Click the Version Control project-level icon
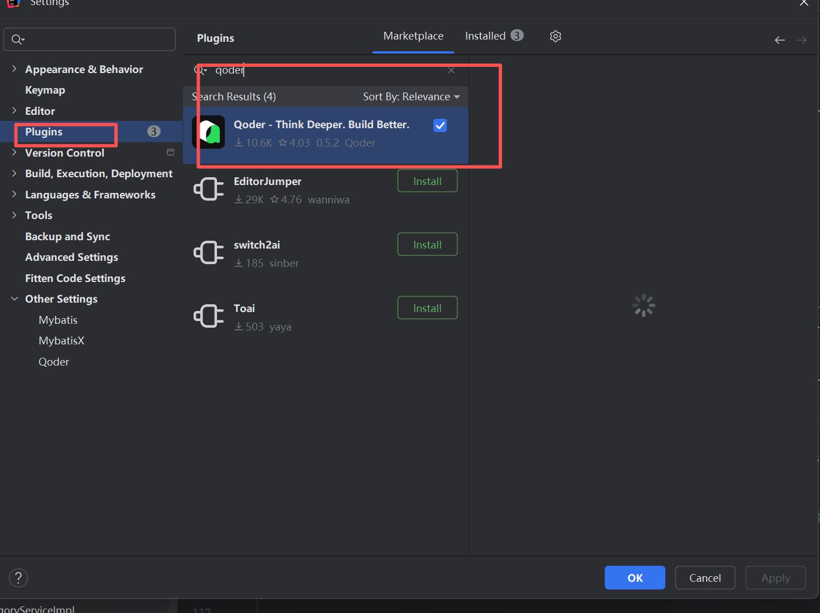The height and width of the screenshot is (613, 820). (171, 153)
